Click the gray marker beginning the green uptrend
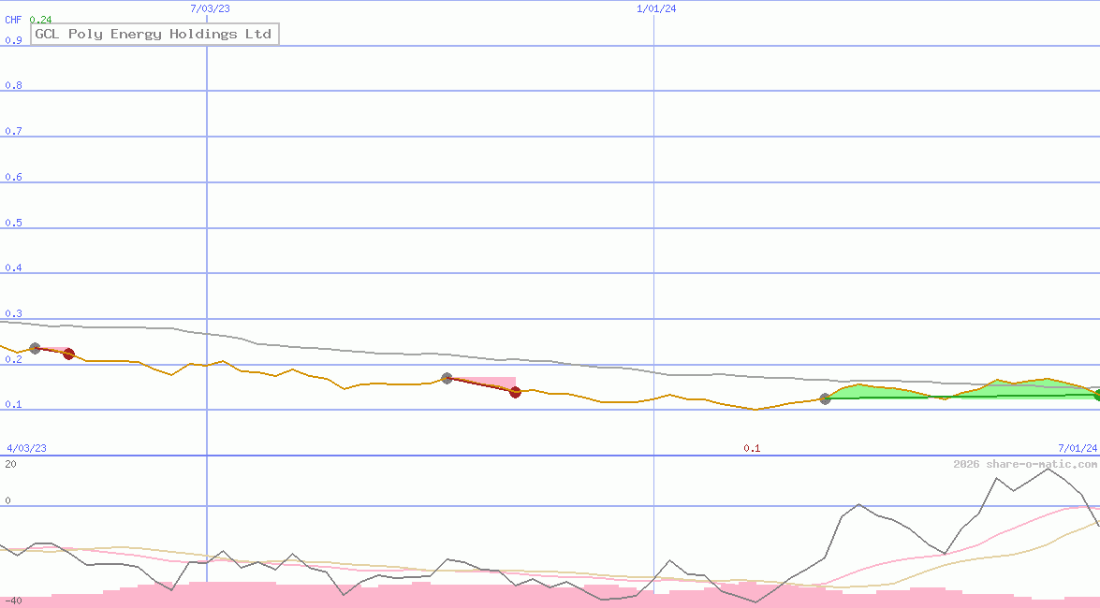Image resolution: width=1100 pixels, height=608 pixels. coord(827,399)
